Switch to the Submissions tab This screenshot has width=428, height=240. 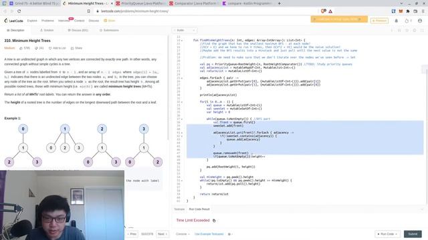click(109, 30)
